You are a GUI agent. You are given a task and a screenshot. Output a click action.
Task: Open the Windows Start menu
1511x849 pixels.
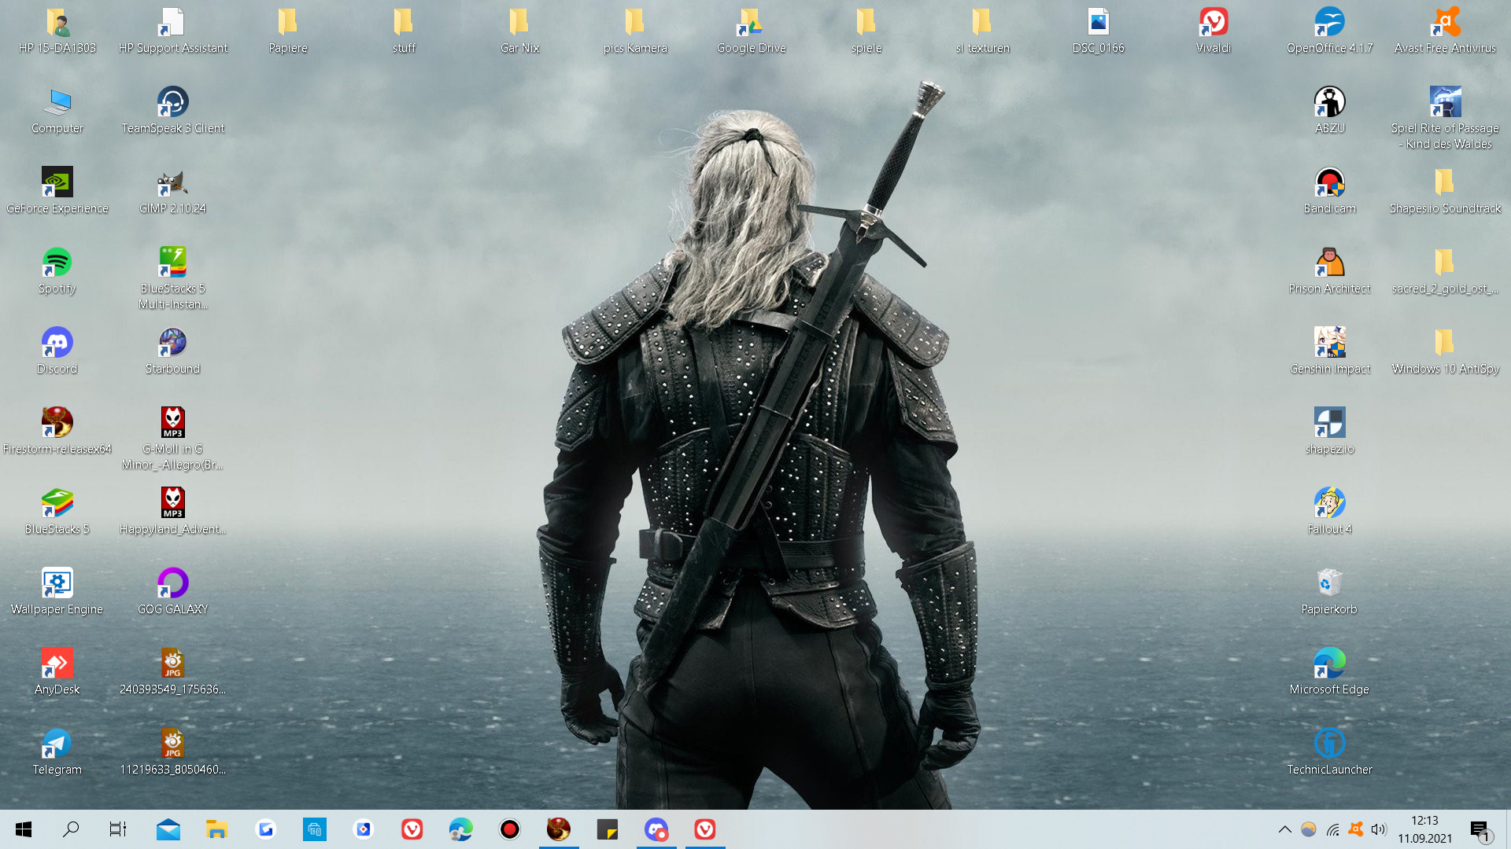tap(24, 829)
